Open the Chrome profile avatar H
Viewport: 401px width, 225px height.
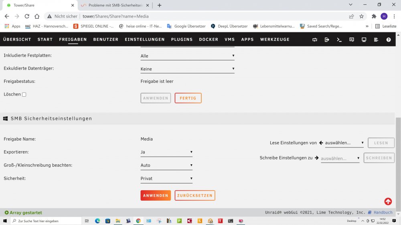pyautogui.click(x=384, y=16)
